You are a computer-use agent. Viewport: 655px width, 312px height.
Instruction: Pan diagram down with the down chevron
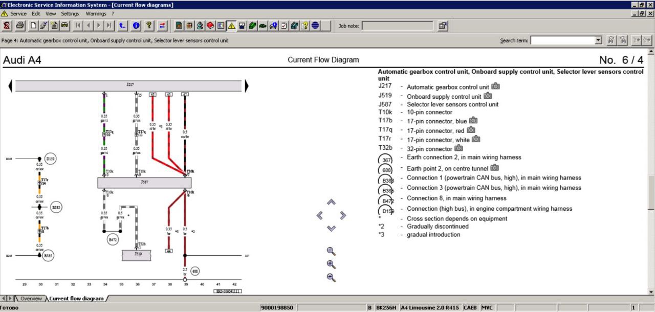point(331,228)
